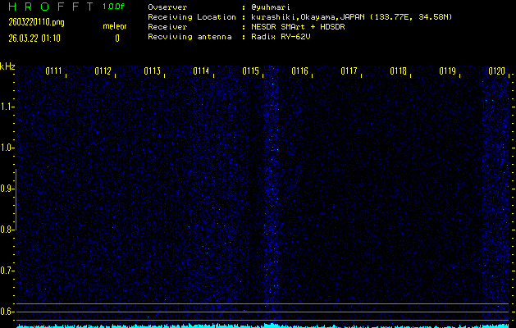
Task: Click frequency axis label 0.6
Action: click(6, 312)
